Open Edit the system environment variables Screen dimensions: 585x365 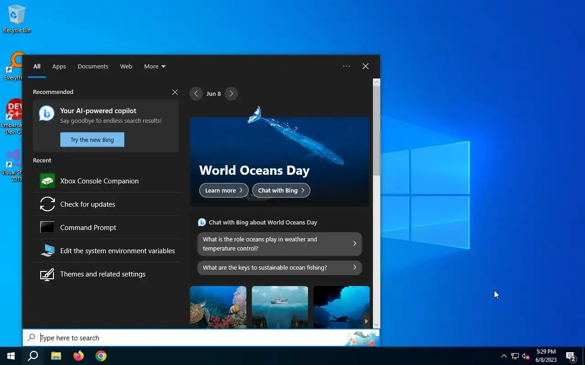coord(106,250)
